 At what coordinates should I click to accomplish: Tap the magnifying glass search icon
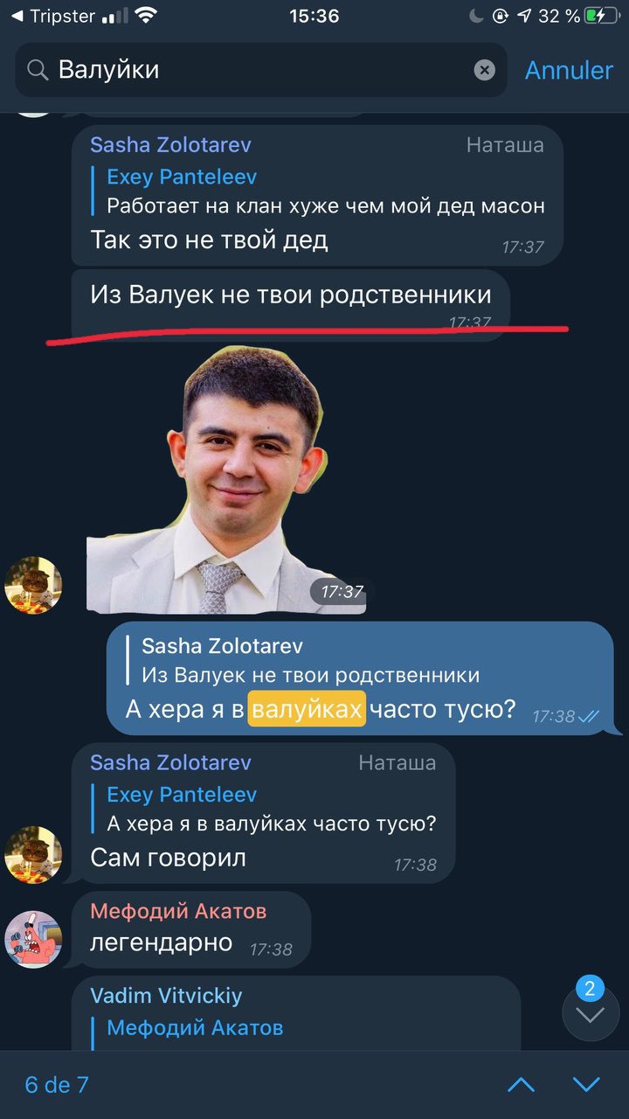38,70
